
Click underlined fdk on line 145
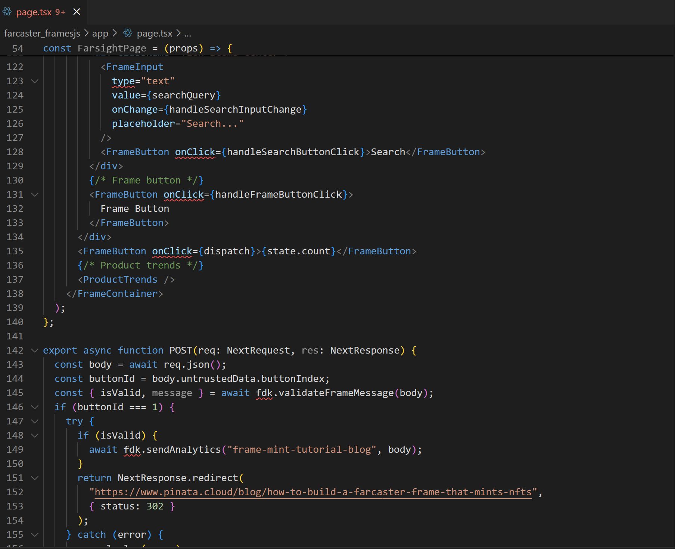[x=264, y=393]
